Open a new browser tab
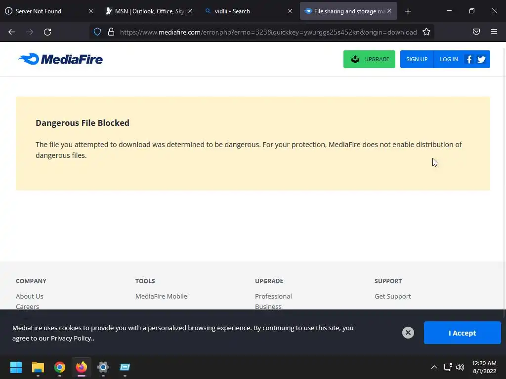Image resolution: width=506 pixels, height=379 pixels. (408, 11)
